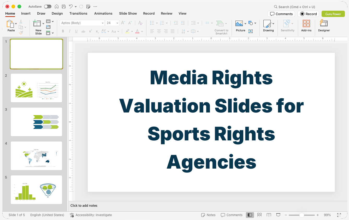The width and height of the screenshot is (349, 220).
Task: Click the Comments button at top
Action: (281, 14)
